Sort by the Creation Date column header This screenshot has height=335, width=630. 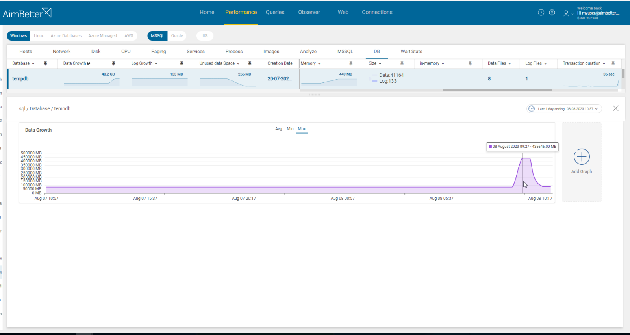[280, 63]
